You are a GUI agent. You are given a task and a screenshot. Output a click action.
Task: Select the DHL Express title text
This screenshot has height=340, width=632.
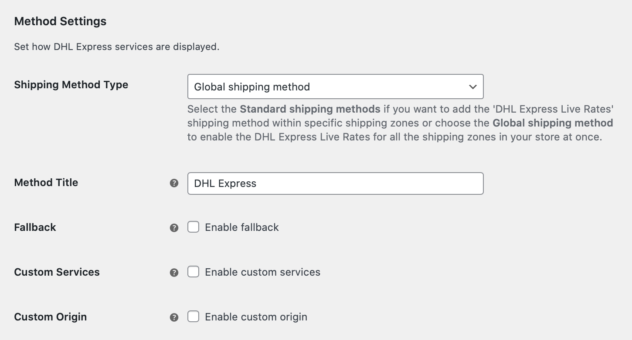[225, 183]
